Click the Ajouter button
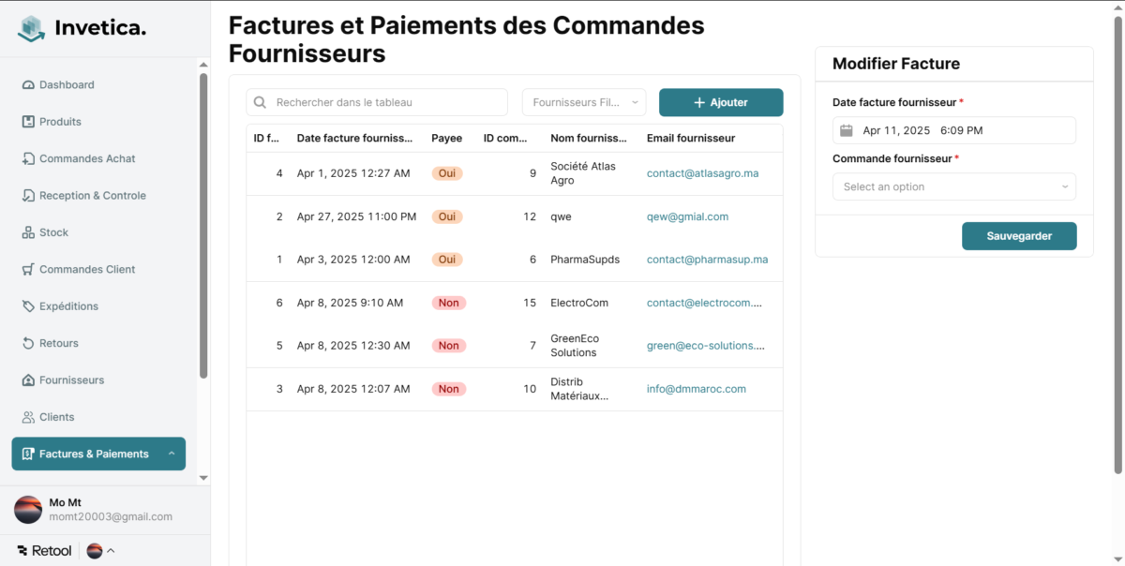The image size is (1125, 566). pyautogui.click(x=721, y=102)
